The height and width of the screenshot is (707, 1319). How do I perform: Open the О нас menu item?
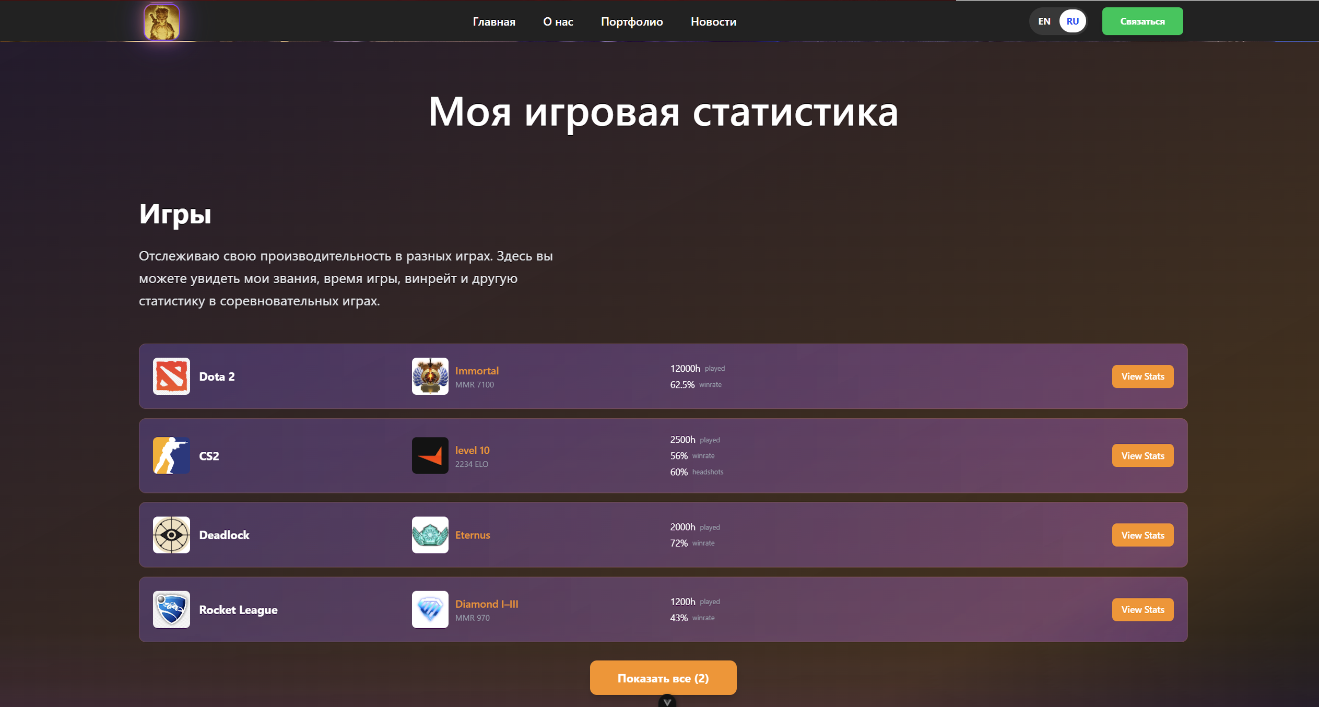(x=558, y=21)
